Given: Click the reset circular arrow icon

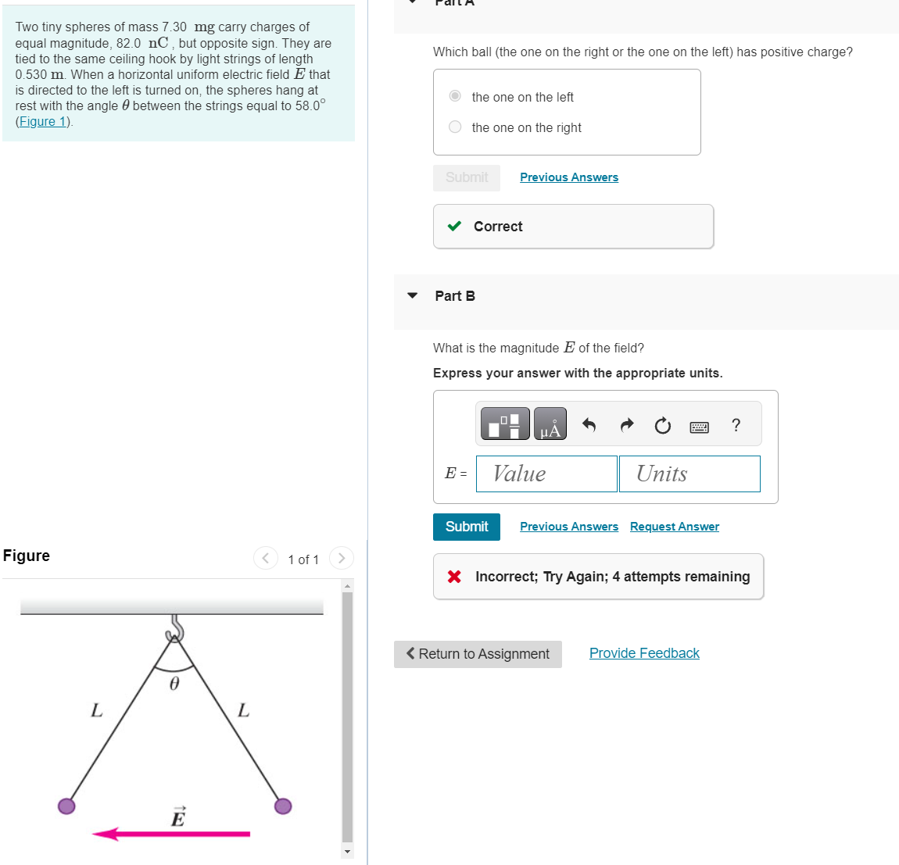Looking at the screenshot, I should click(662, 425).
